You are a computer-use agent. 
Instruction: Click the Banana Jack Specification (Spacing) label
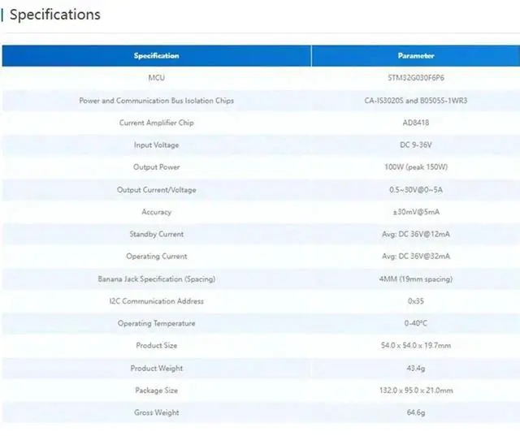(x=156, y=278)
